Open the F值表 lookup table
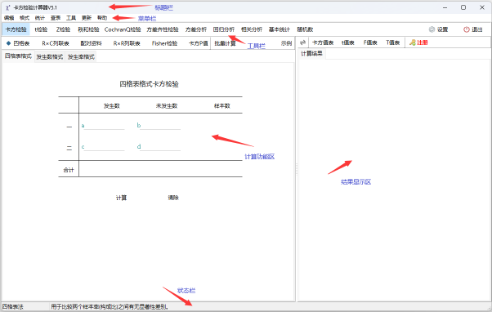 click(370, 42)
